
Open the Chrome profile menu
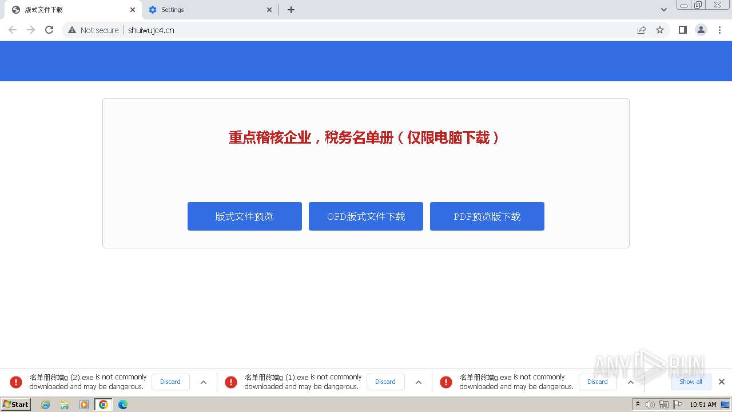point(701,30)
